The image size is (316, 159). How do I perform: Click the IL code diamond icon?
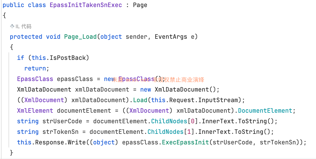[12, 26]
